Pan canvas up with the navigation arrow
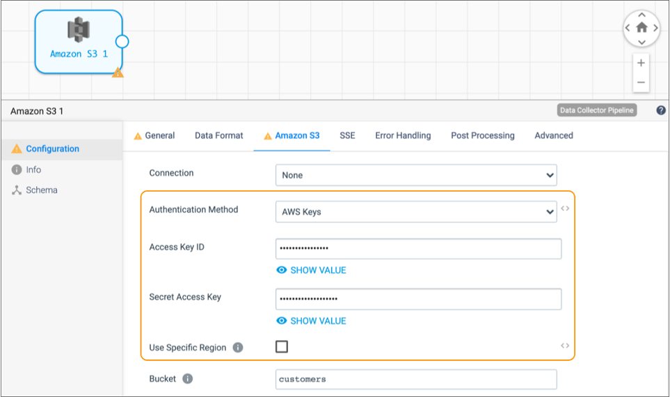Screen dimensions: 670x397 (x=641, y=15)
